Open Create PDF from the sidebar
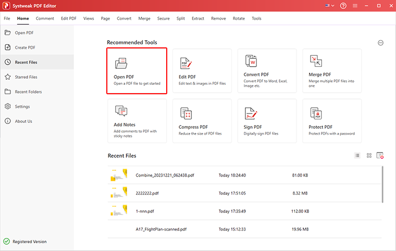 [25, 47]
